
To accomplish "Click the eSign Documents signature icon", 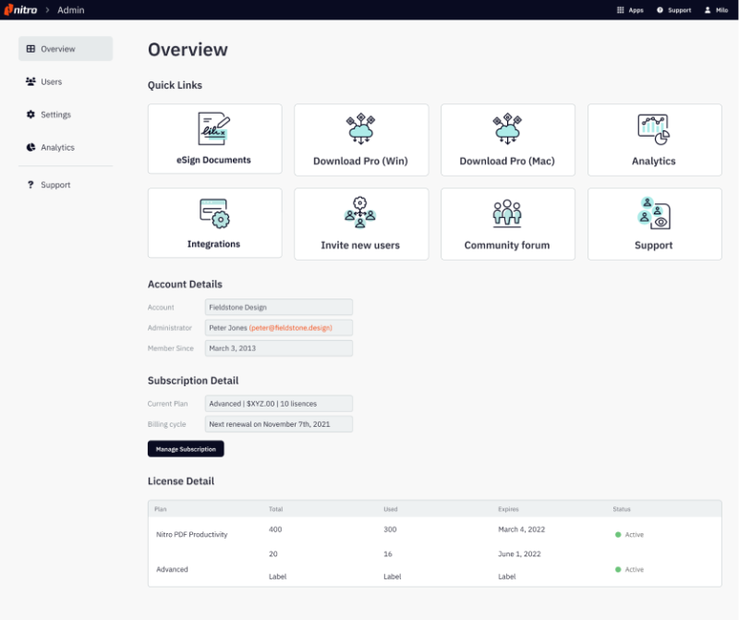I will point(214,128).
